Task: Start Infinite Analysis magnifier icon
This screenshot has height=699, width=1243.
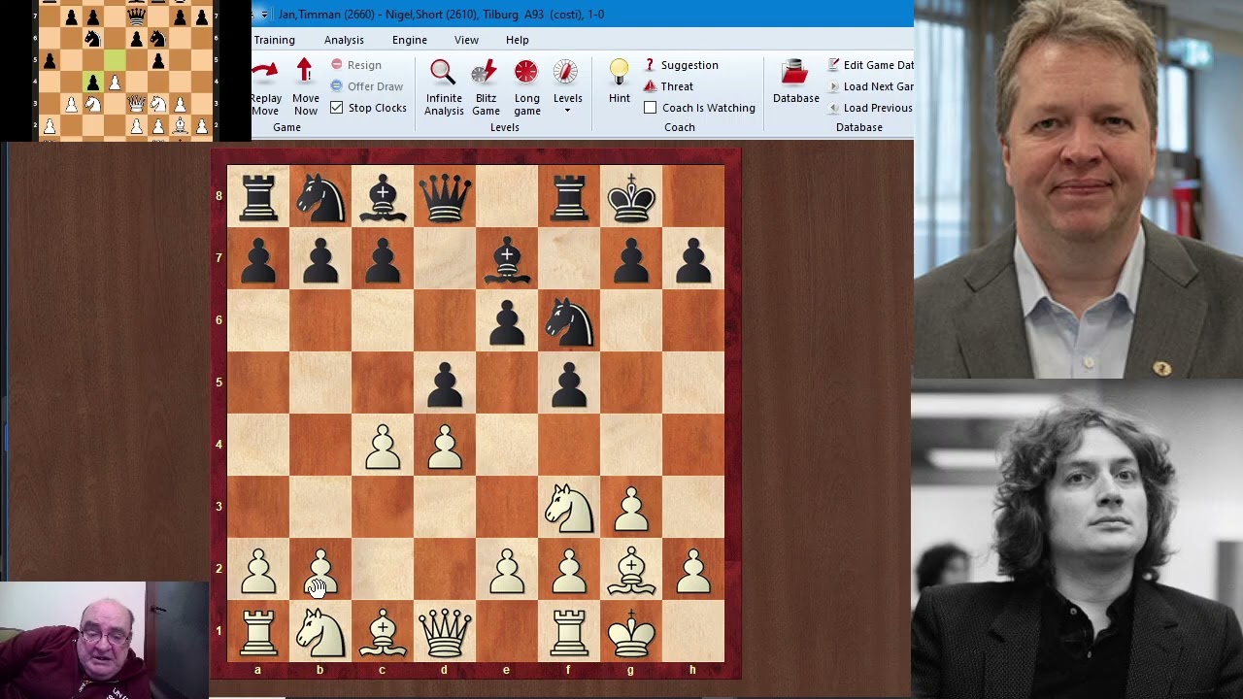Action: [443, 73]
